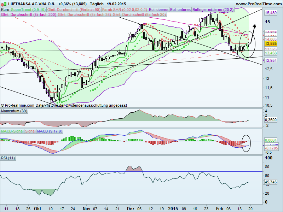The image size is (283, 212).
Task: Select the Feb marker on date axis
Action: click(x=220, y=209)
